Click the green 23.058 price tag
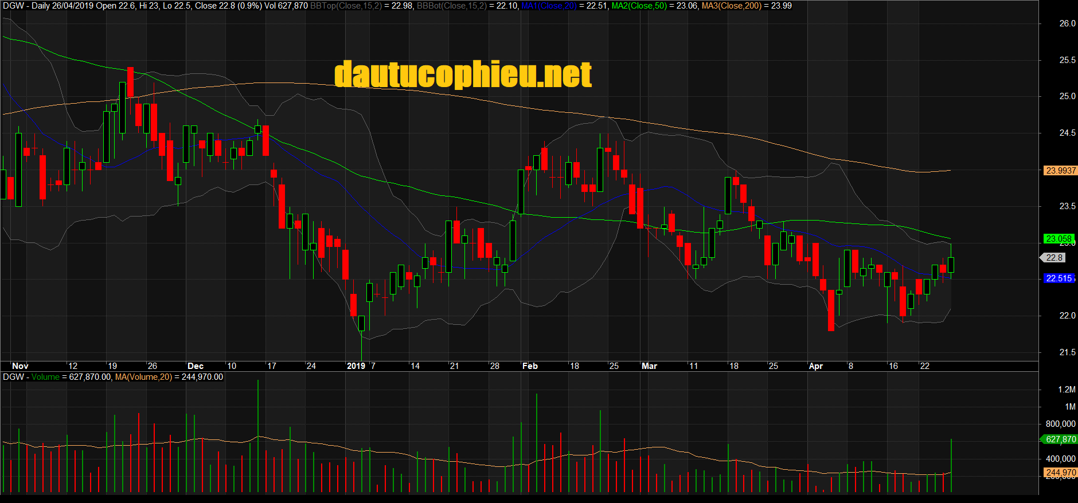This screenshot has width=1078, height=503. tap(1058, 239)
